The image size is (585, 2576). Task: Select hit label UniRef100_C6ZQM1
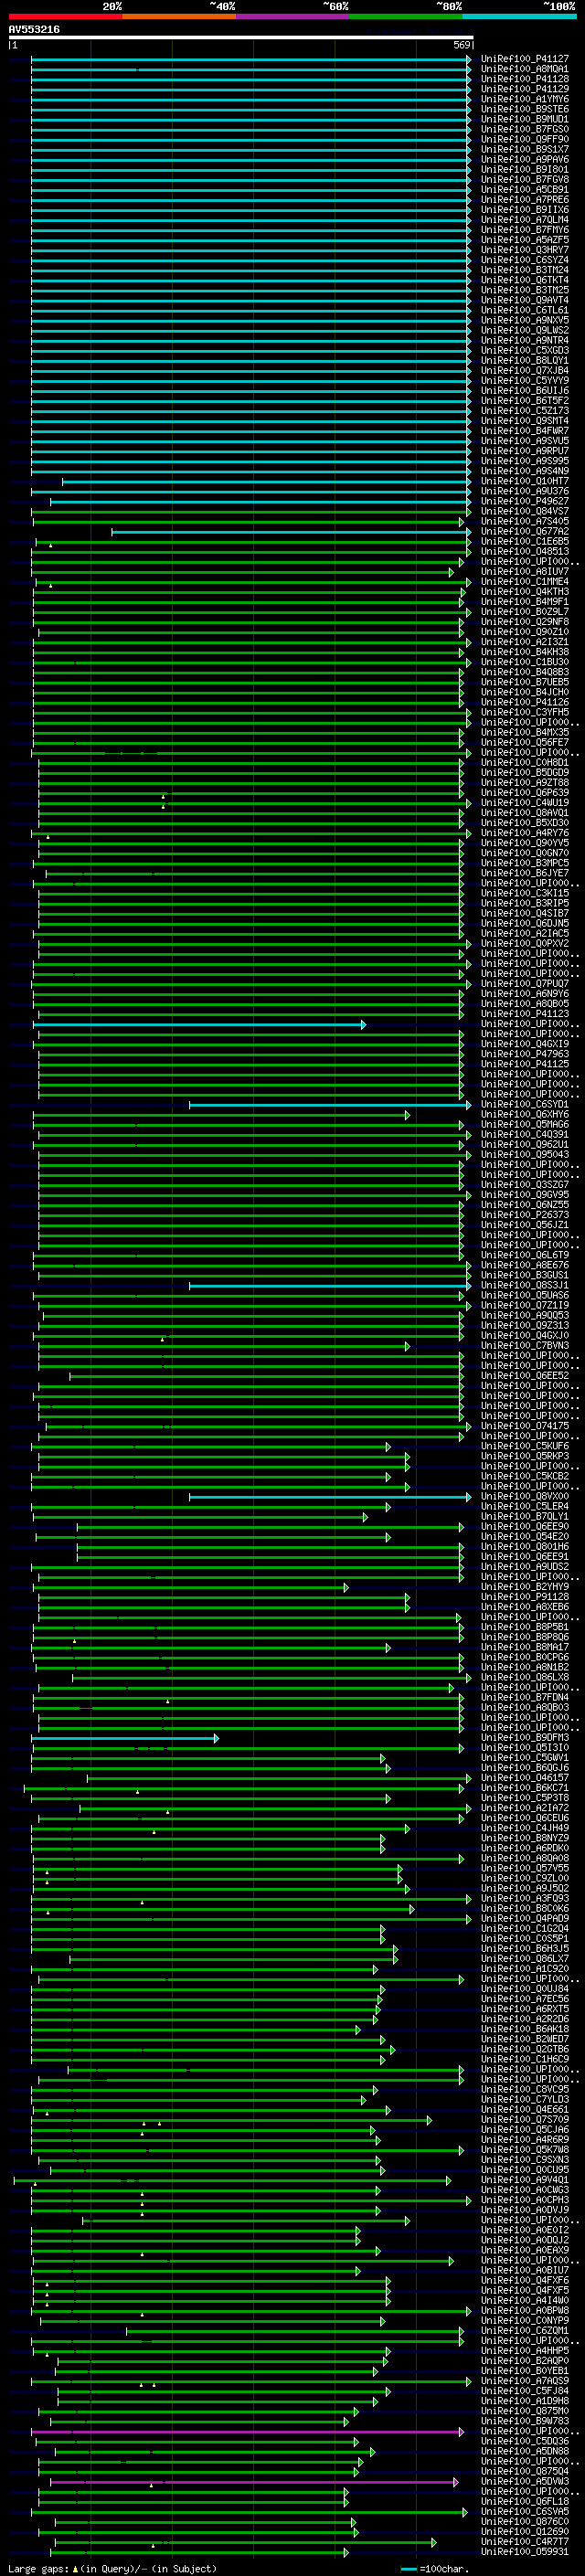(525, 2330)
